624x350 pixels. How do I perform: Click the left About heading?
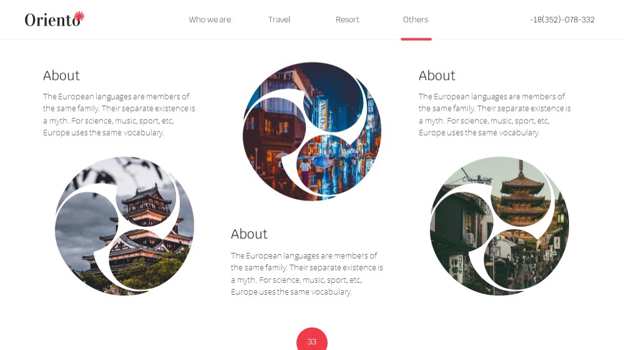(61, 75)
